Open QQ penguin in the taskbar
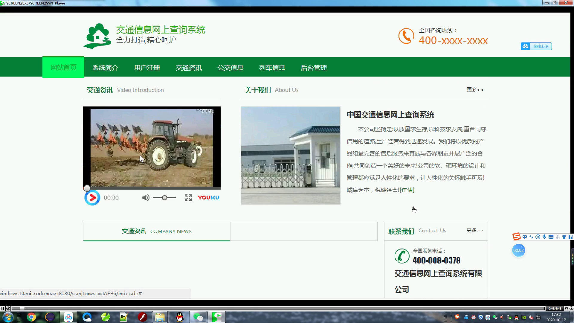The height and width of the screenshot is (323, 574). click(180, 317)
